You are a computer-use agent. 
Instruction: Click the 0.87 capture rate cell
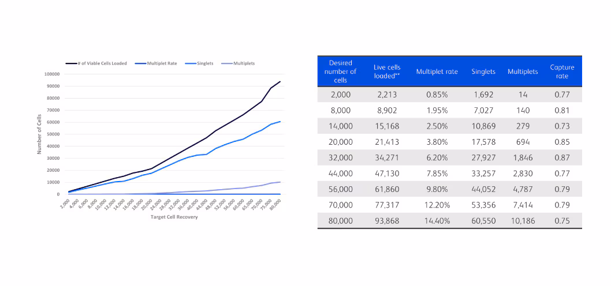point(561,158)
